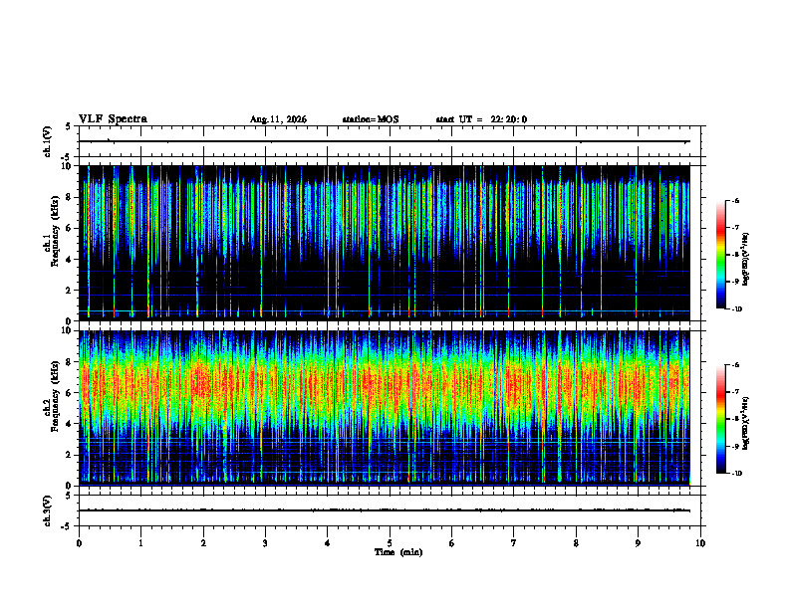
Task: Click the "-8" label on ch.1 colorbar
Action: [735, 255]
